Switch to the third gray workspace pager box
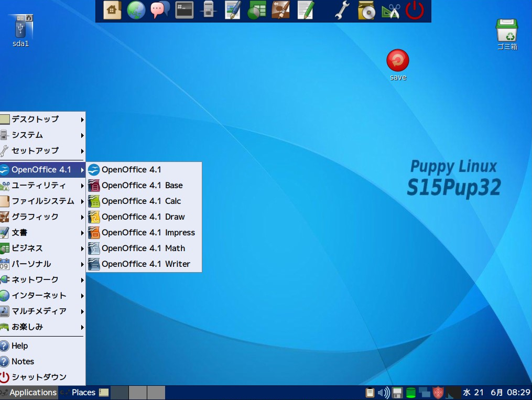Screen dimensions: 532x400 (156, 393)
